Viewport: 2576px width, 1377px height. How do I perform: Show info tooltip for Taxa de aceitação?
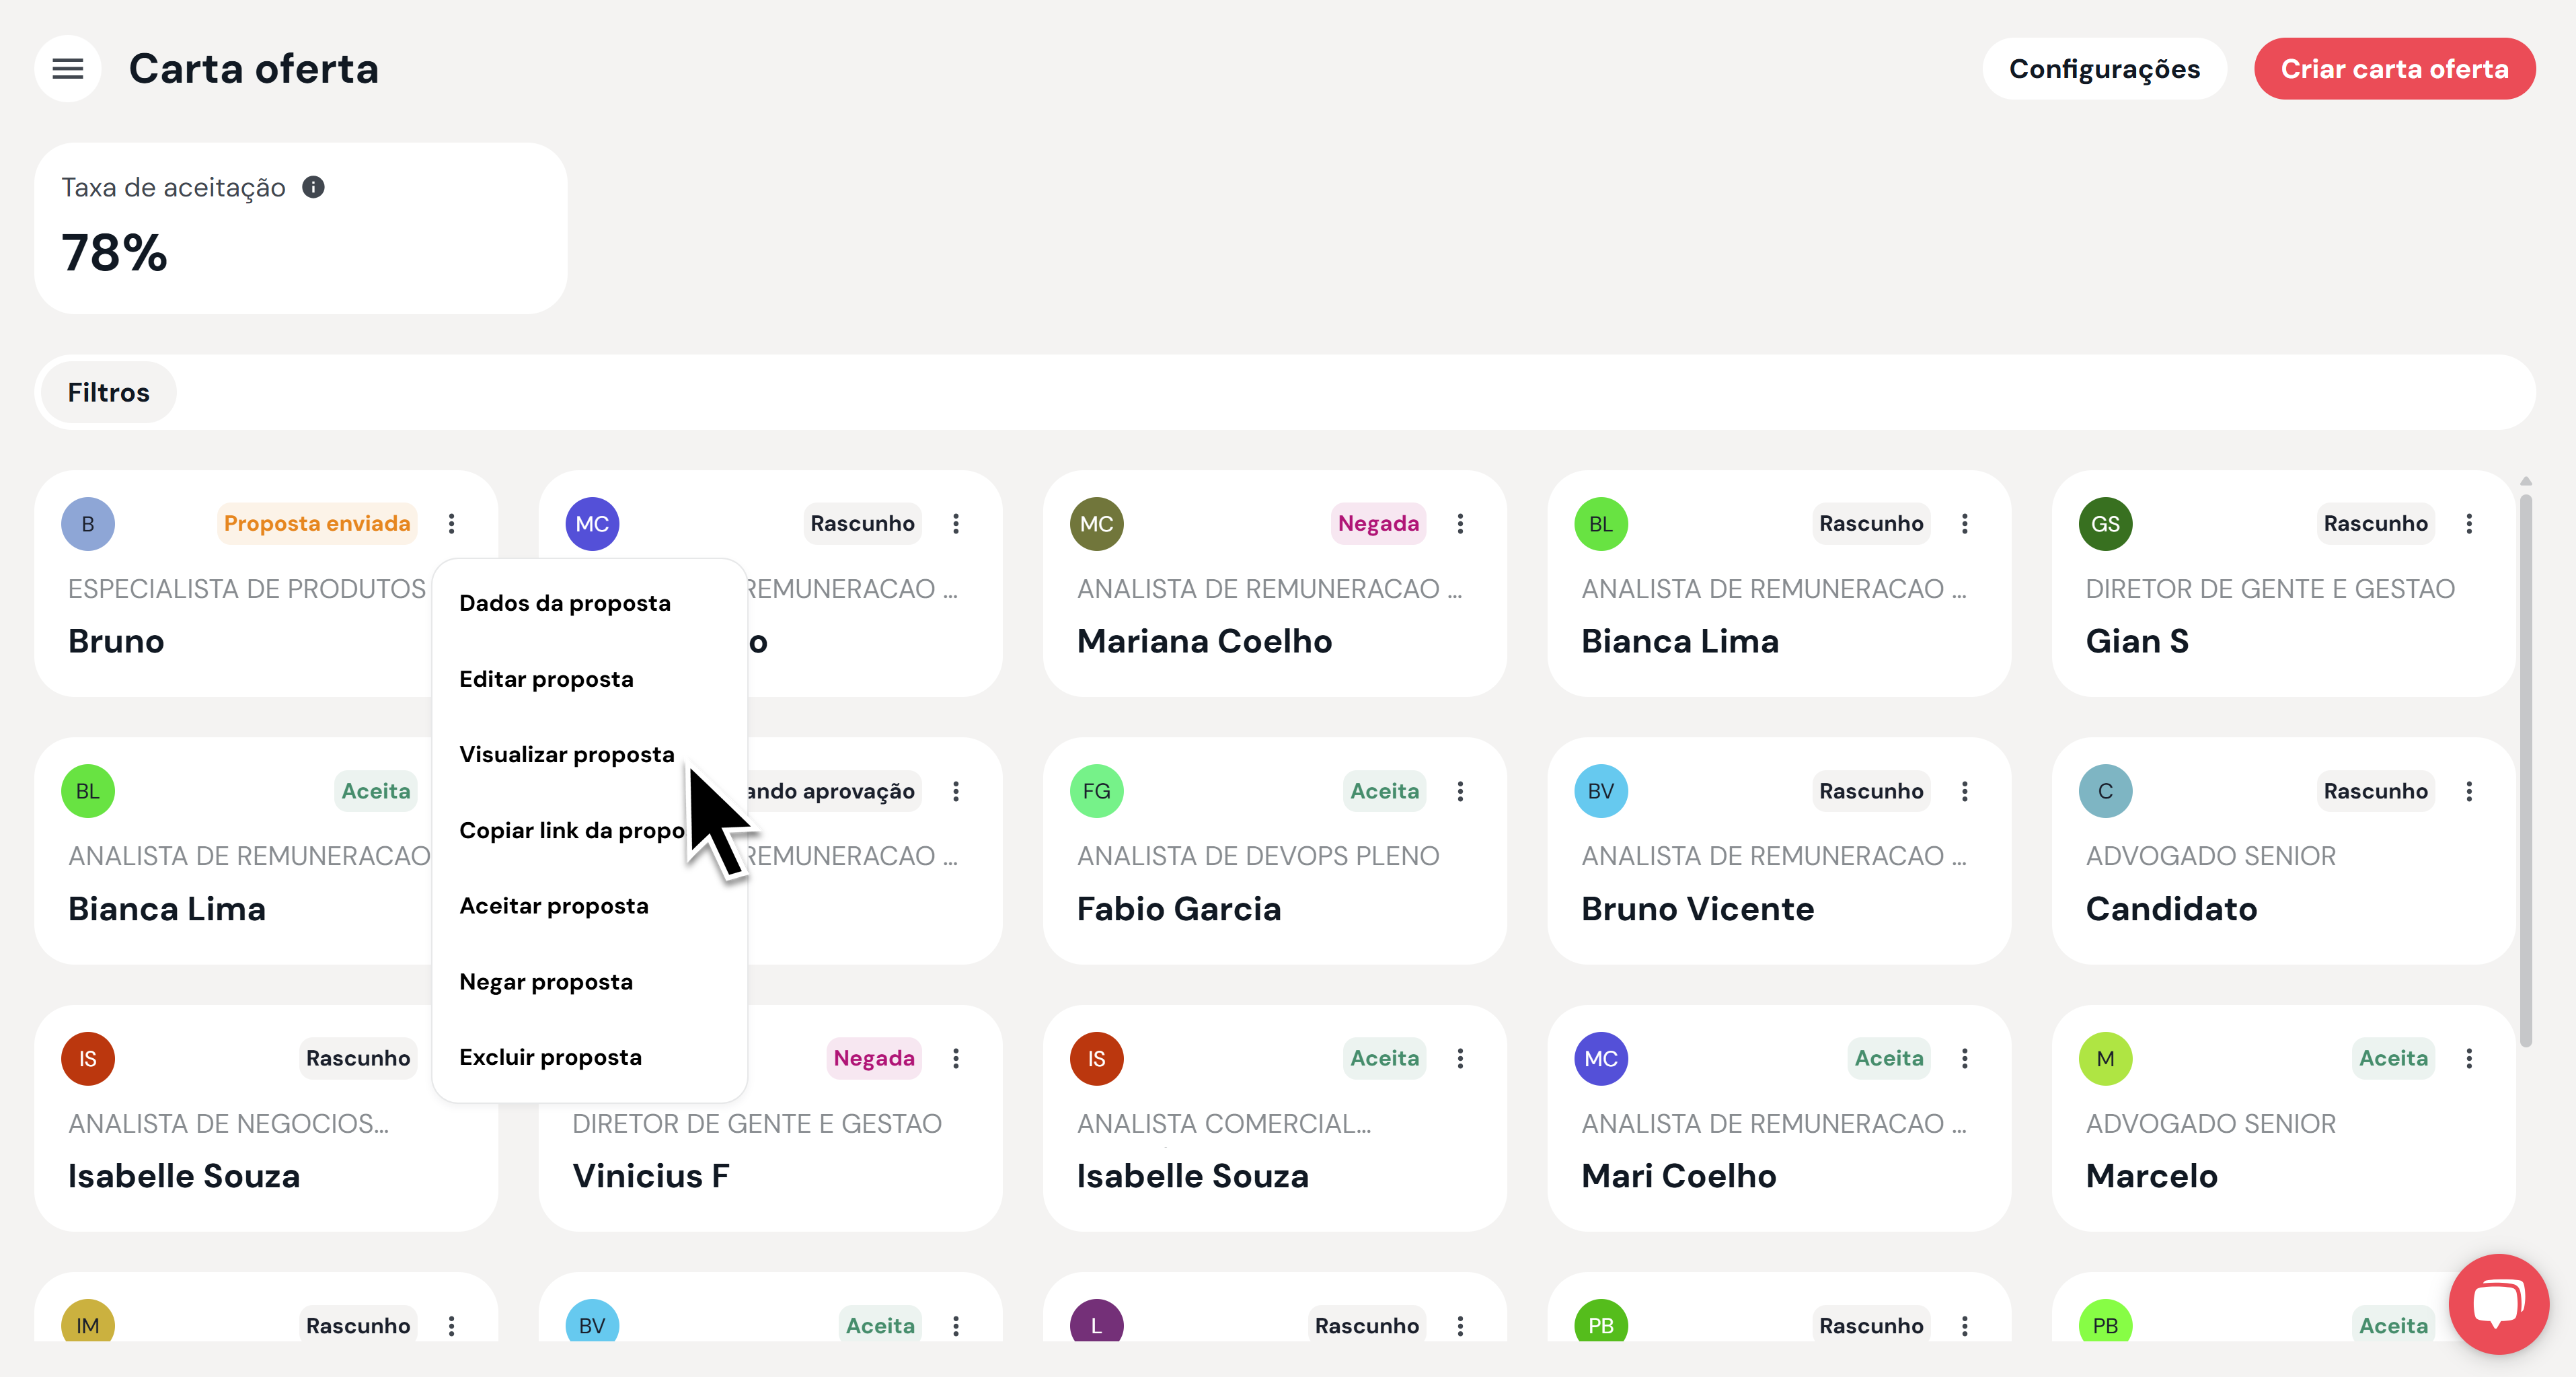313,187
